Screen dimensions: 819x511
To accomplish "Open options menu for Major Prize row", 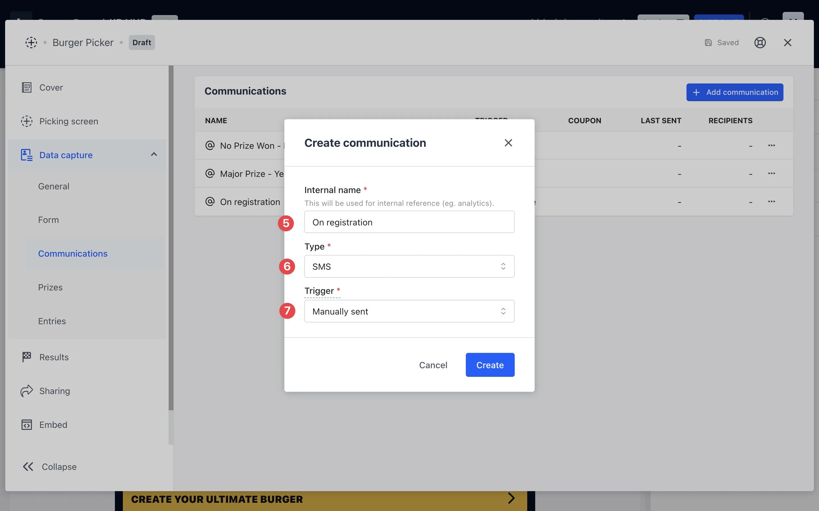I will click(x=771, y=174).
